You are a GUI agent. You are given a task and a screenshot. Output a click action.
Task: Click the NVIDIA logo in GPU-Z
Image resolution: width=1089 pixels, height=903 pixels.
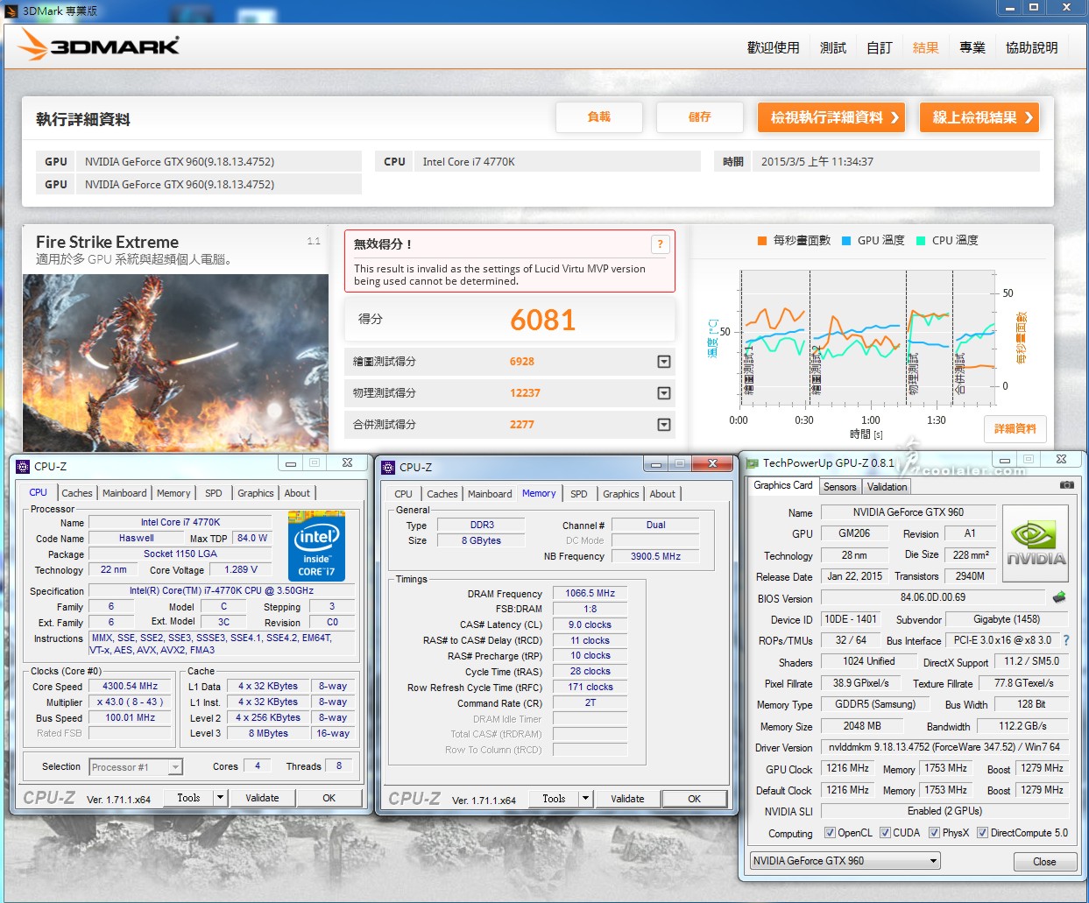click(x=1036, y=543)
